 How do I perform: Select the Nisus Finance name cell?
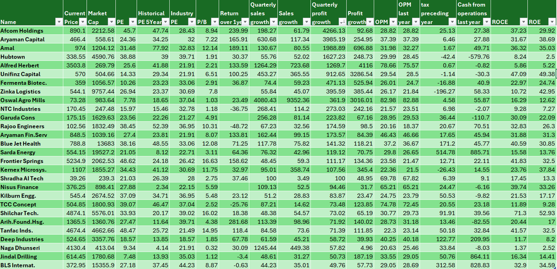pyautogui.click(x=32, y=187)
